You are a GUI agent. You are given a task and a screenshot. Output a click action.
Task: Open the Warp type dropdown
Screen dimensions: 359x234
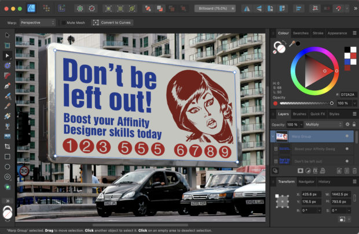click(x=37, y=23)
